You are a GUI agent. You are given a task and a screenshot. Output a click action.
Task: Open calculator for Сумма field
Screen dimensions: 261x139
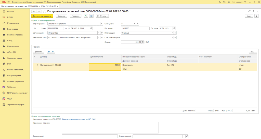(143, 42)
